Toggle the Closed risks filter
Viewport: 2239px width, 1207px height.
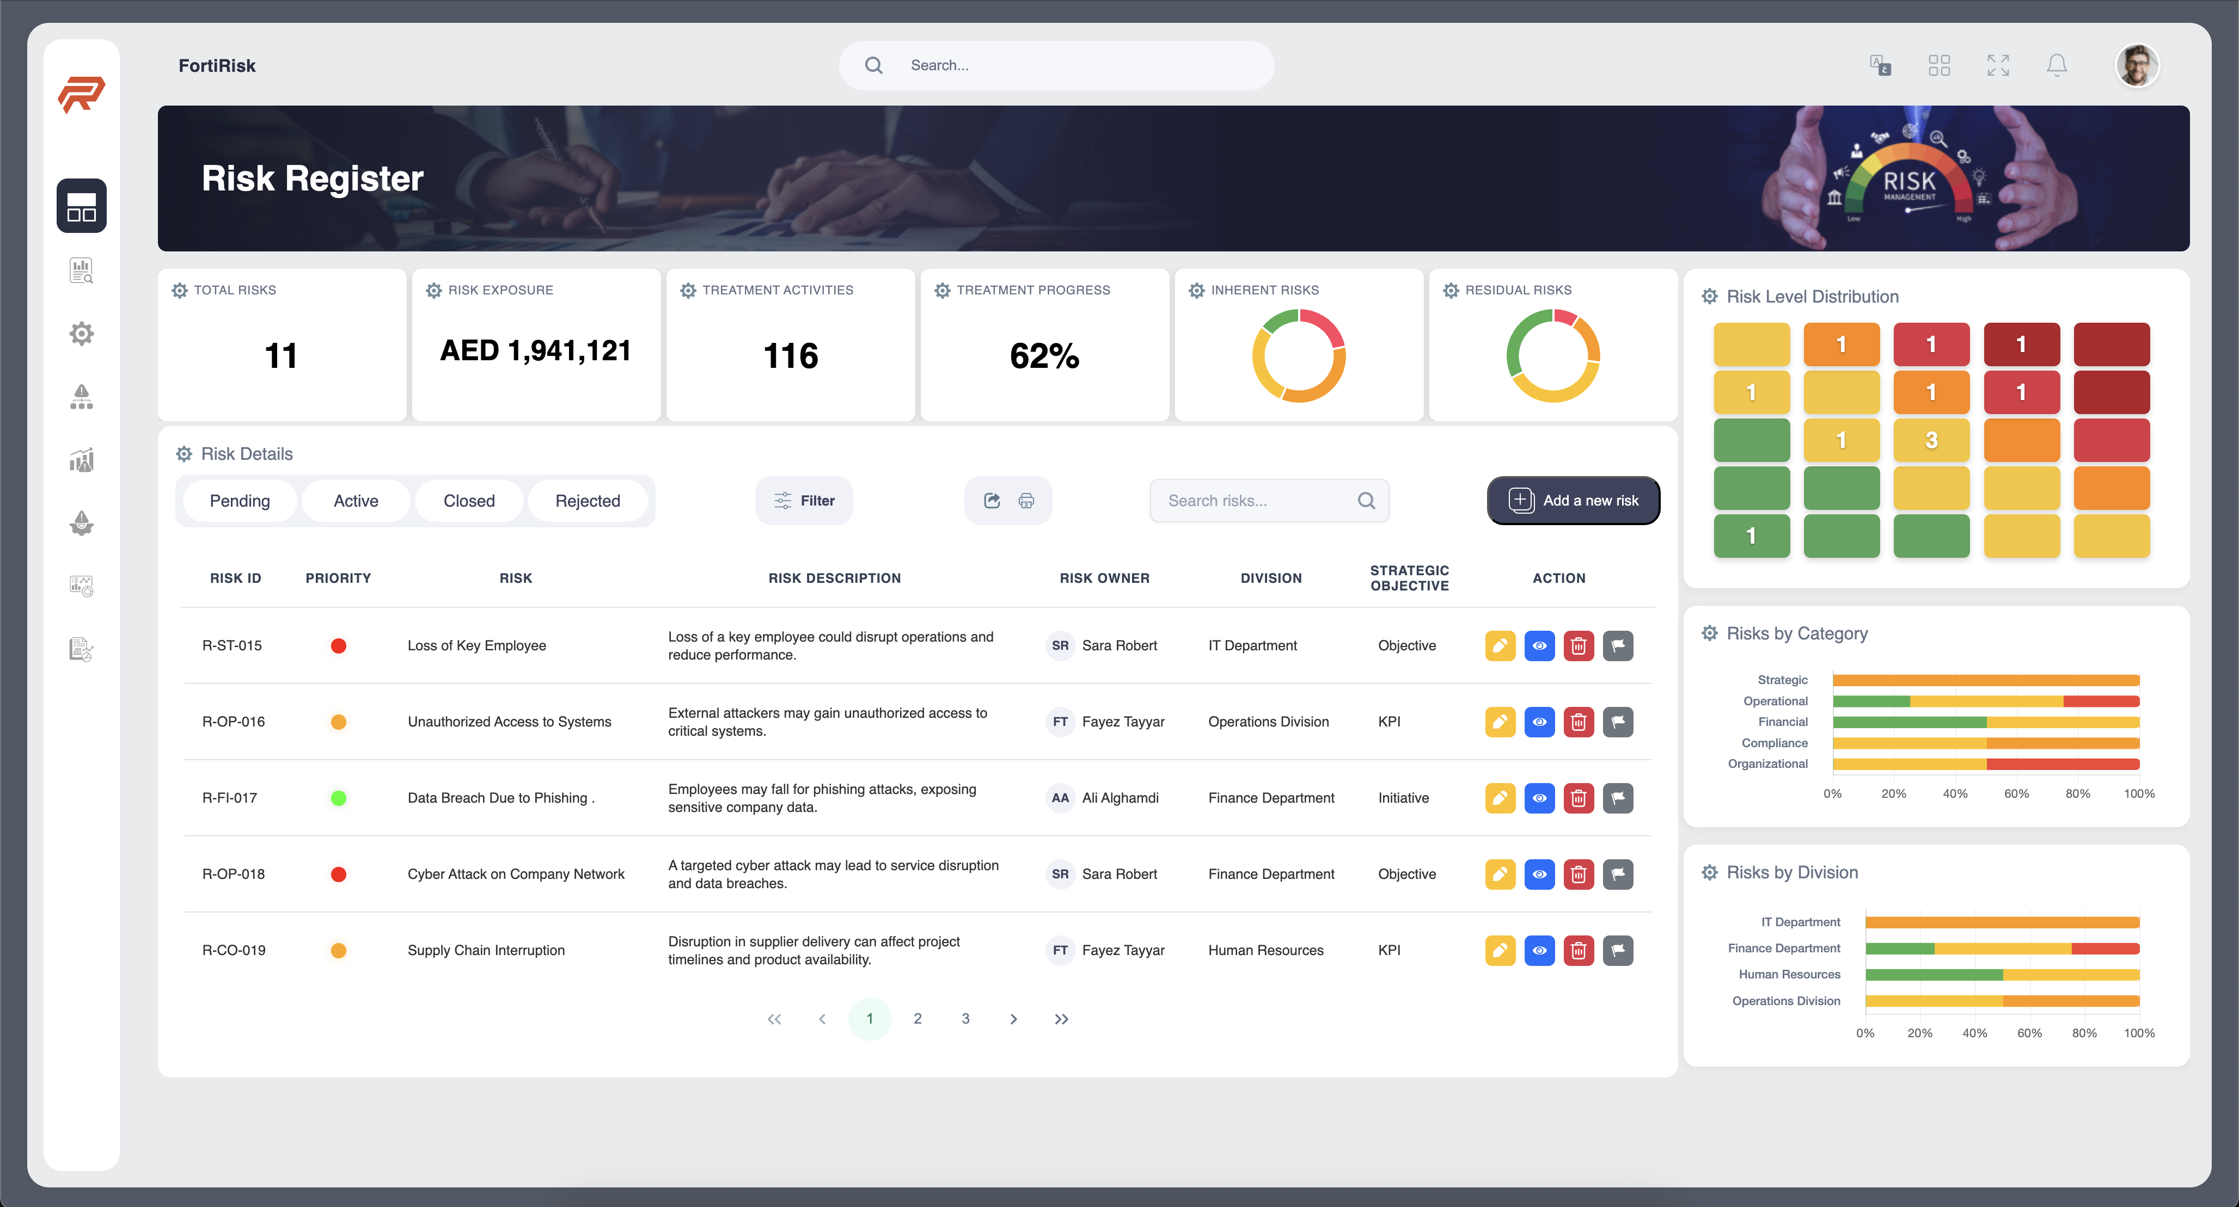pyautogui.click(x=468, y=501)
